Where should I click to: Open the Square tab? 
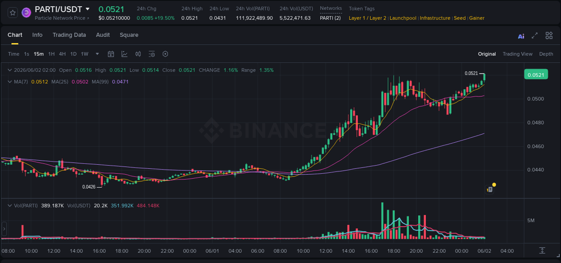pyautogui.click(x=129, y=35)
